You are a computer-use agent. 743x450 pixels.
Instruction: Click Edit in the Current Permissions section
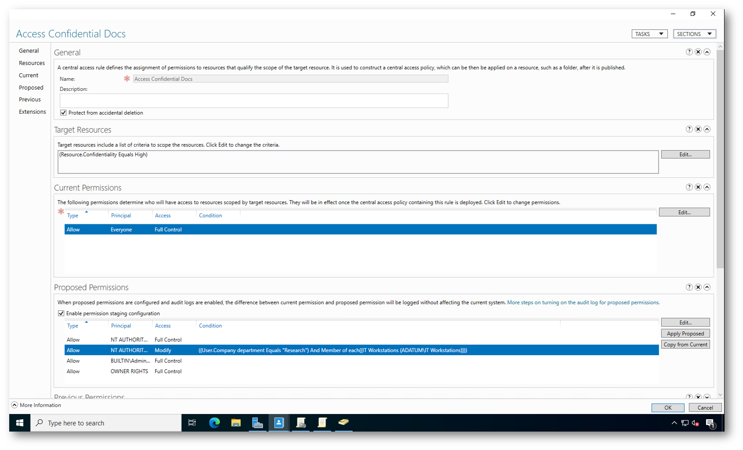[x=685, y=212]
